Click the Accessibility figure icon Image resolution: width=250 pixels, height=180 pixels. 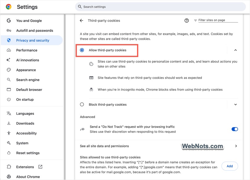click(x=9, y=133)
